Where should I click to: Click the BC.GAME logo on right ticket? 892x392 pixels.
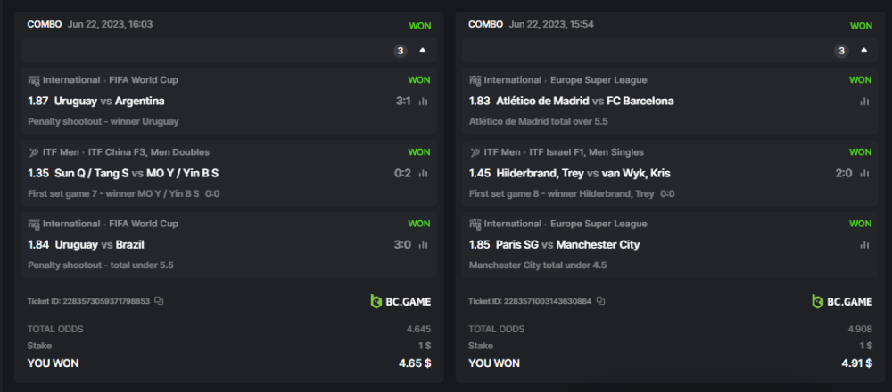pos(841,301)
